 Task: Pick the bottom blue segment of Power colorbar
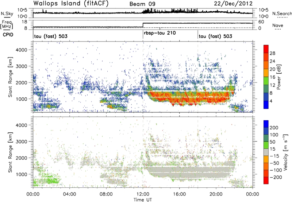(266, 105)
